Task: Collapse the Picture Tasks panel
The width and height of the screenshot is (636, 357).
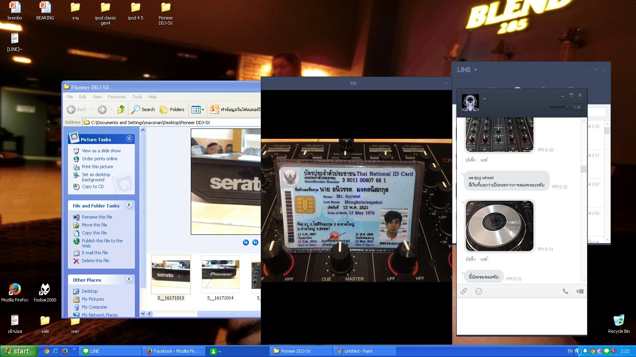Action: (129, 139)
